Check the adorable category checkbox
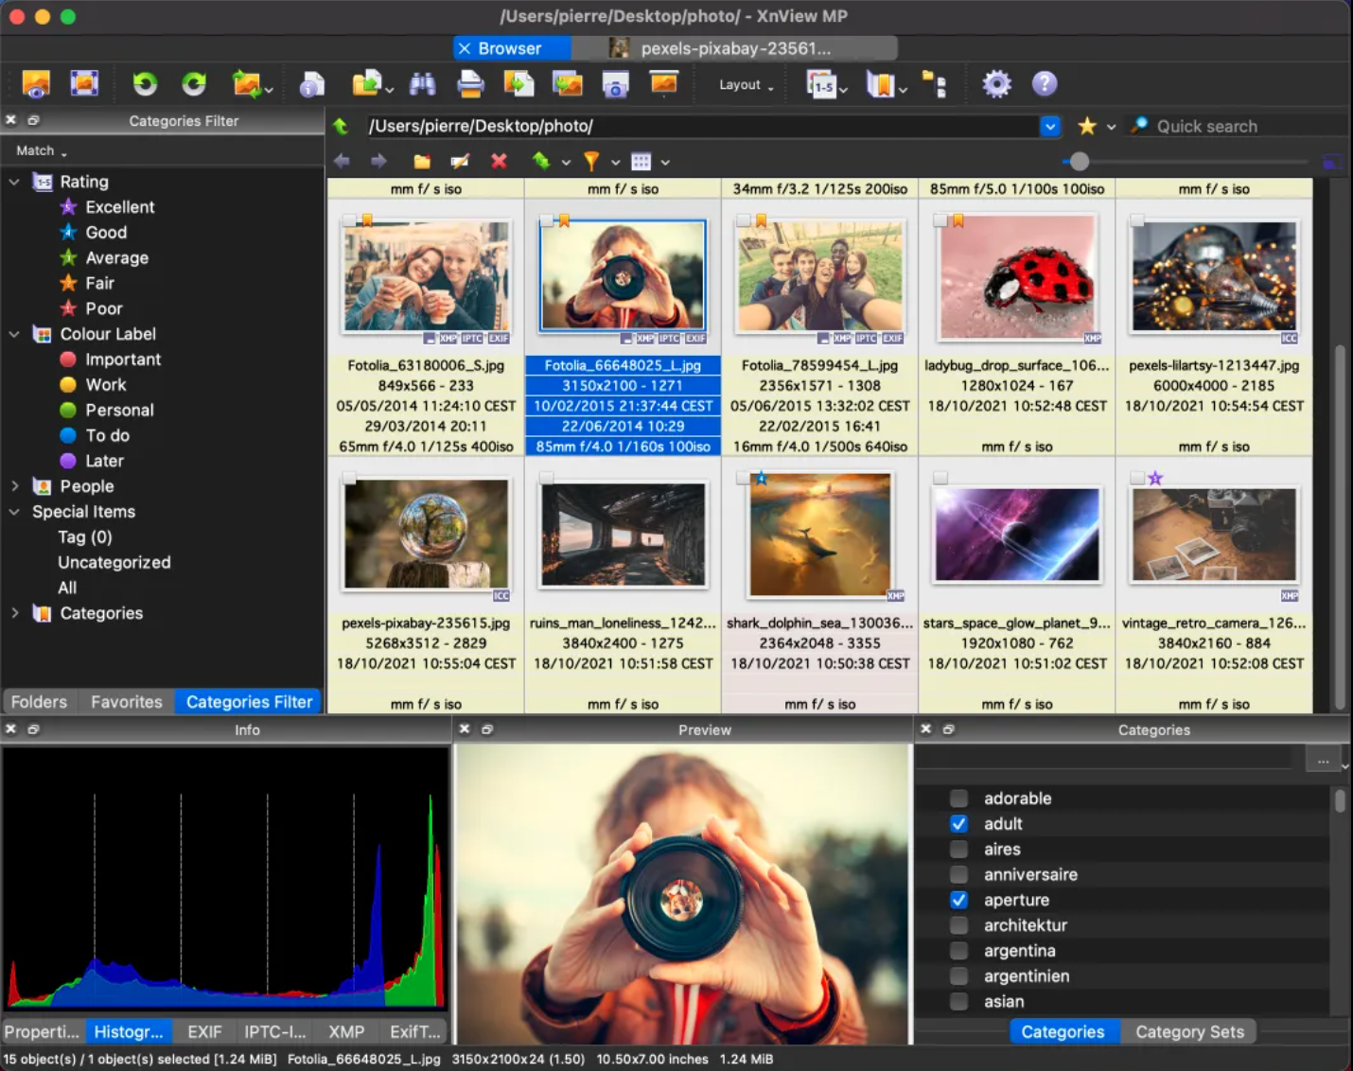This screenshot has width=1353, height=1071. [958, 798]
